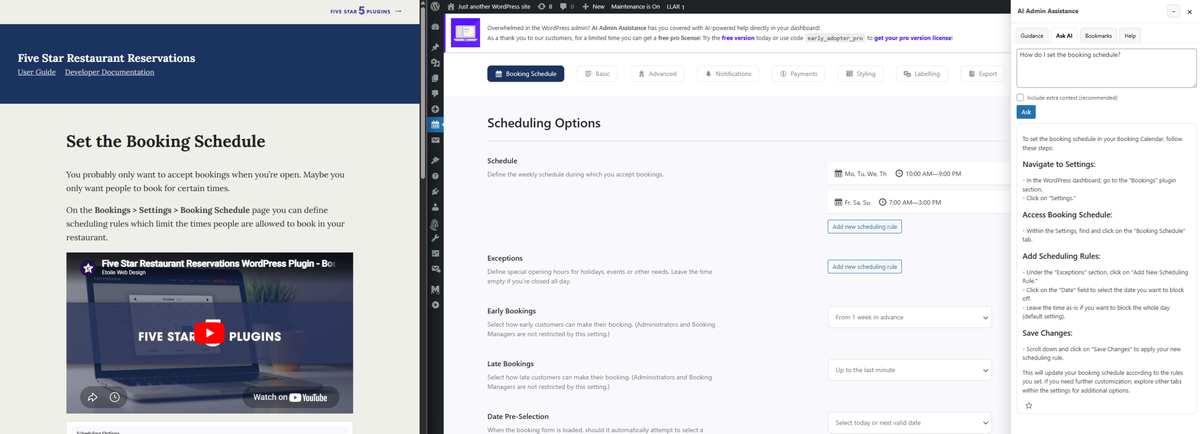Image resolution: width=1200 pixels, height=434 pixels.
Task: Open Tools (wrench icon) in sidebar
Action: (435, 238)
